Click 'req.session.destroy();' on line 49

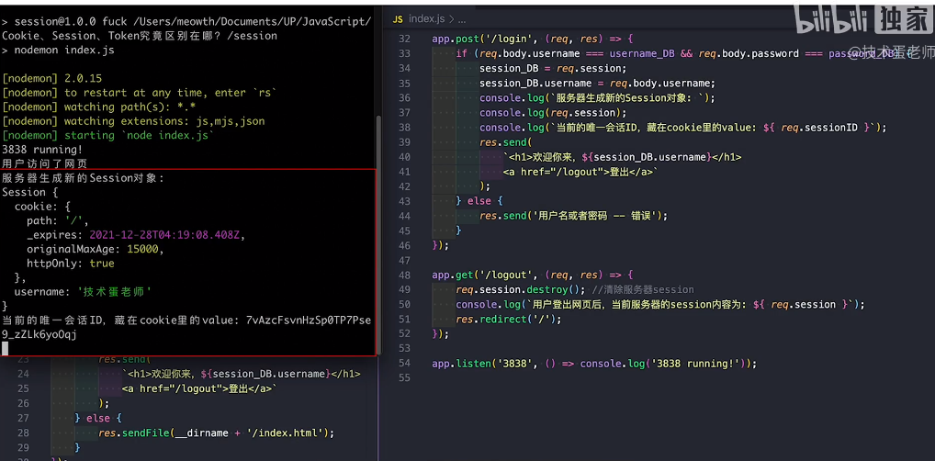(x=521, y=290)
